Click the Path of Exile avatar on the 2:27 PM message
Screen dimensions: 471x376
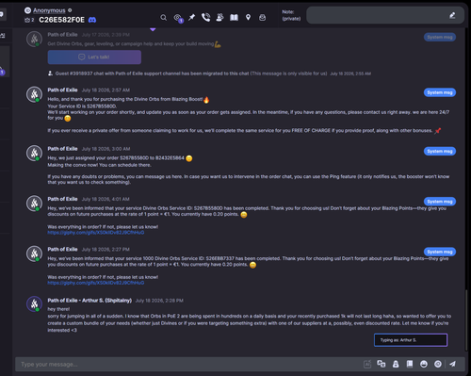[34, 253]
